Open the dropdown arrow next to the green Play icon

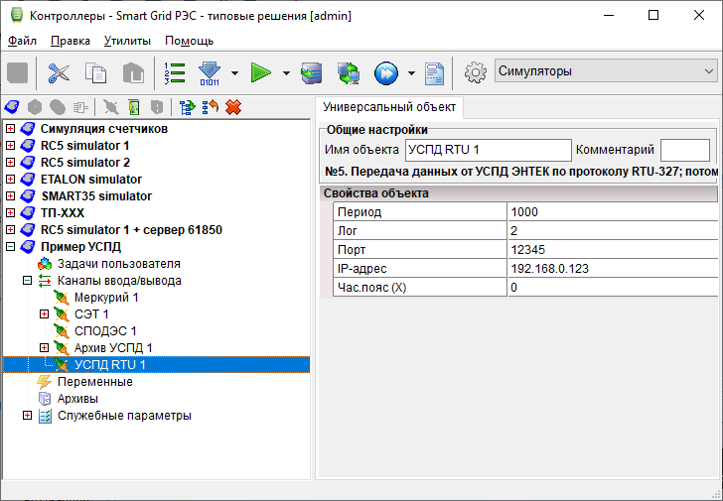pos(286,72)
